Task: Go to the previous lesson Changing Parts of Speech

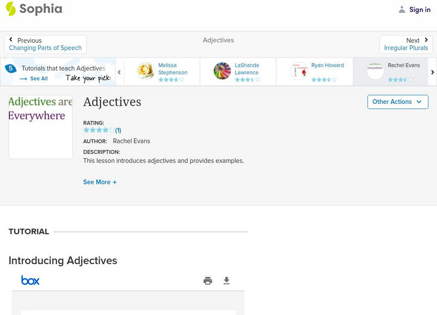Action: [45, 44]
